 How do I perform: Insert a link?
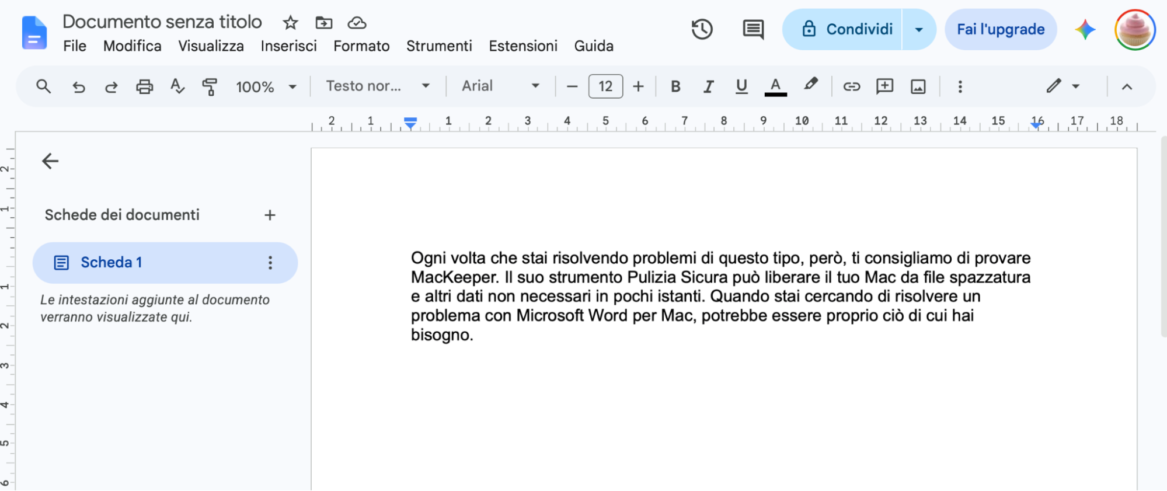[852, 86]
